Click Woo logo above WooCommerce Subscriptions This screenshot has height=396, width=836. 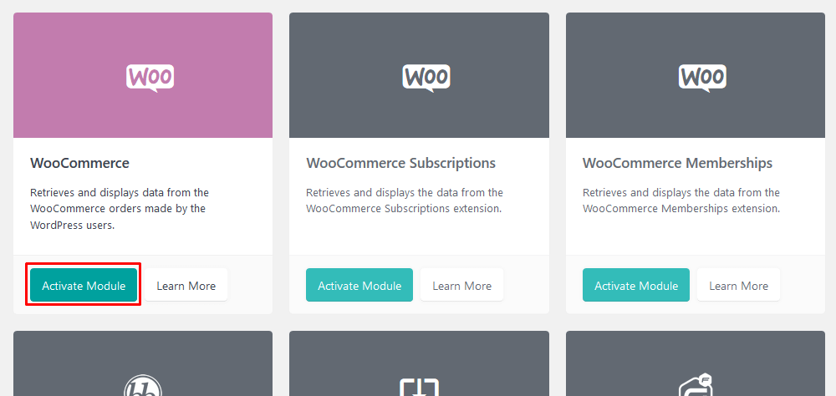(426, 78)
